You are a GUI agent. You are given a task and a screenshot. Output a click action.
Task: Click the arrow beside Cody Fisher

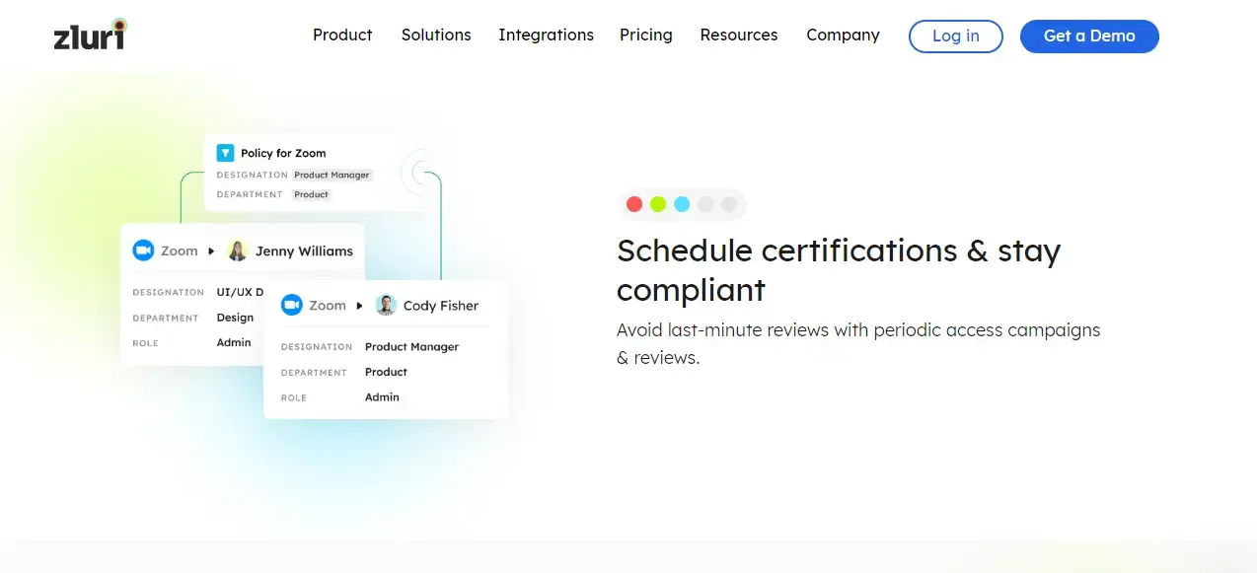[x=360, y=306]
